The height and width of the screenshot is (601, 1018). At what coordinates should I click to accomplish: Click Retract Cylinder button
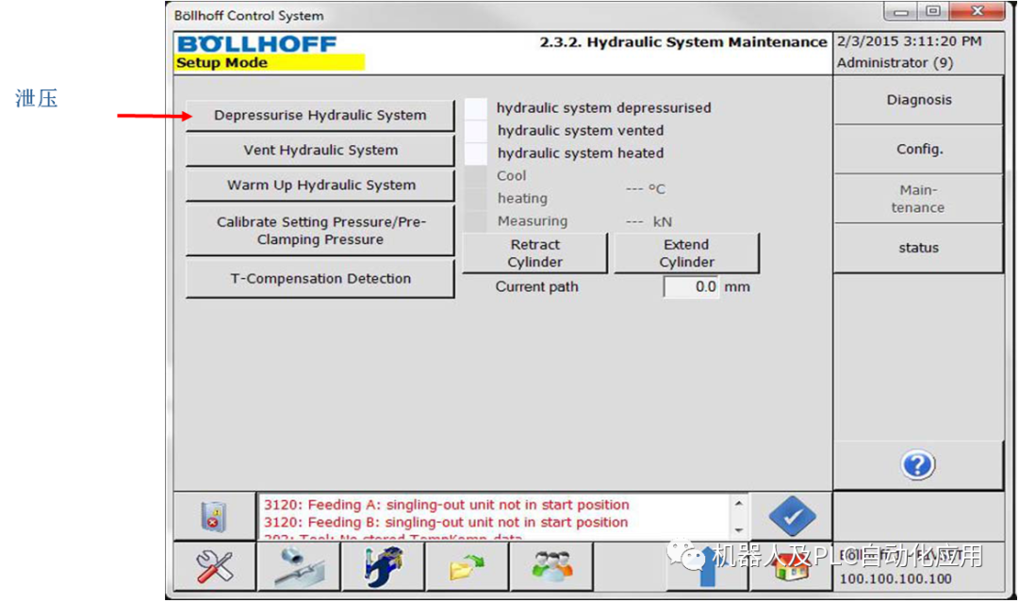535,253
